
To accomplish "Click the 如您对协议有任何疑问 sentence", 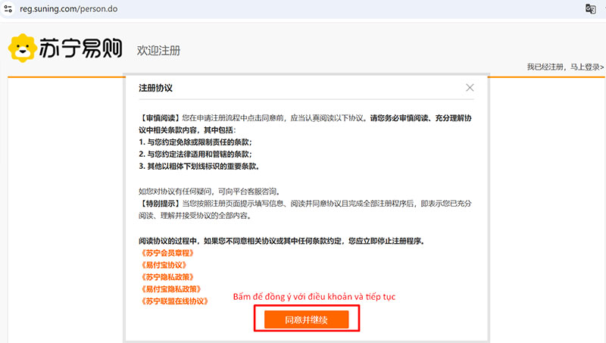I will [210, 192].
